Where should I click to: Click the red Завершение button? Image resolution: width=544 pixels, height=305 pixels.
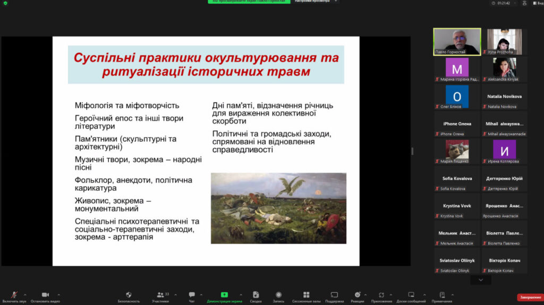click(530, 297)
